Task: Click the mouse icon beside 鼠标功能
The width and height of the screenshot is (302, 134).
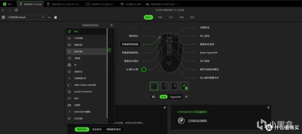Action: 69,52
